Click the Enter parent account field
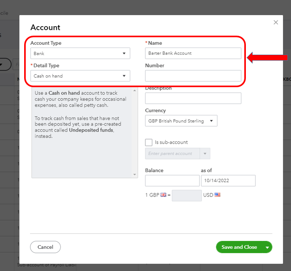The height and width of the screenshot is (271, 291). pyautogui.click(x=173, y=154)
